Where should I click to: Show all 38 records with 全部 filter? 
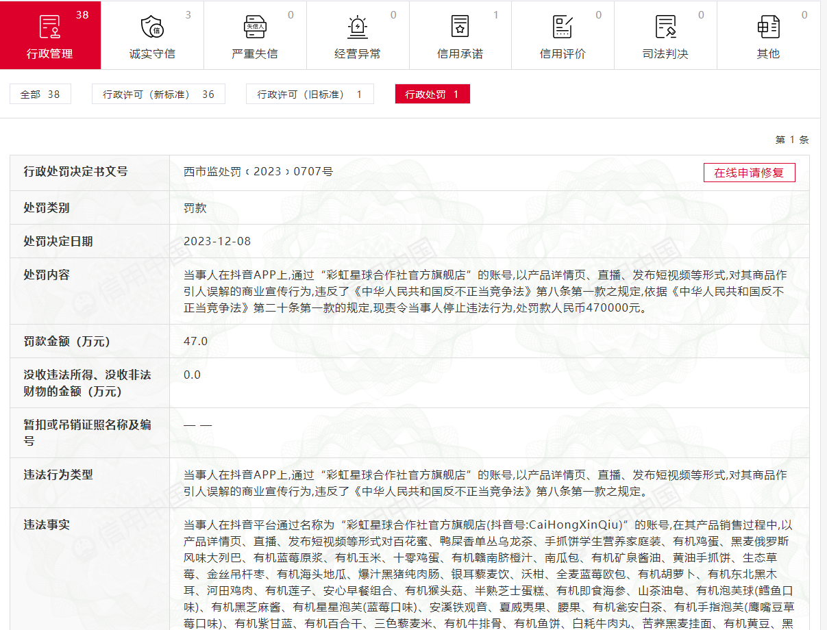click(40, 94)
